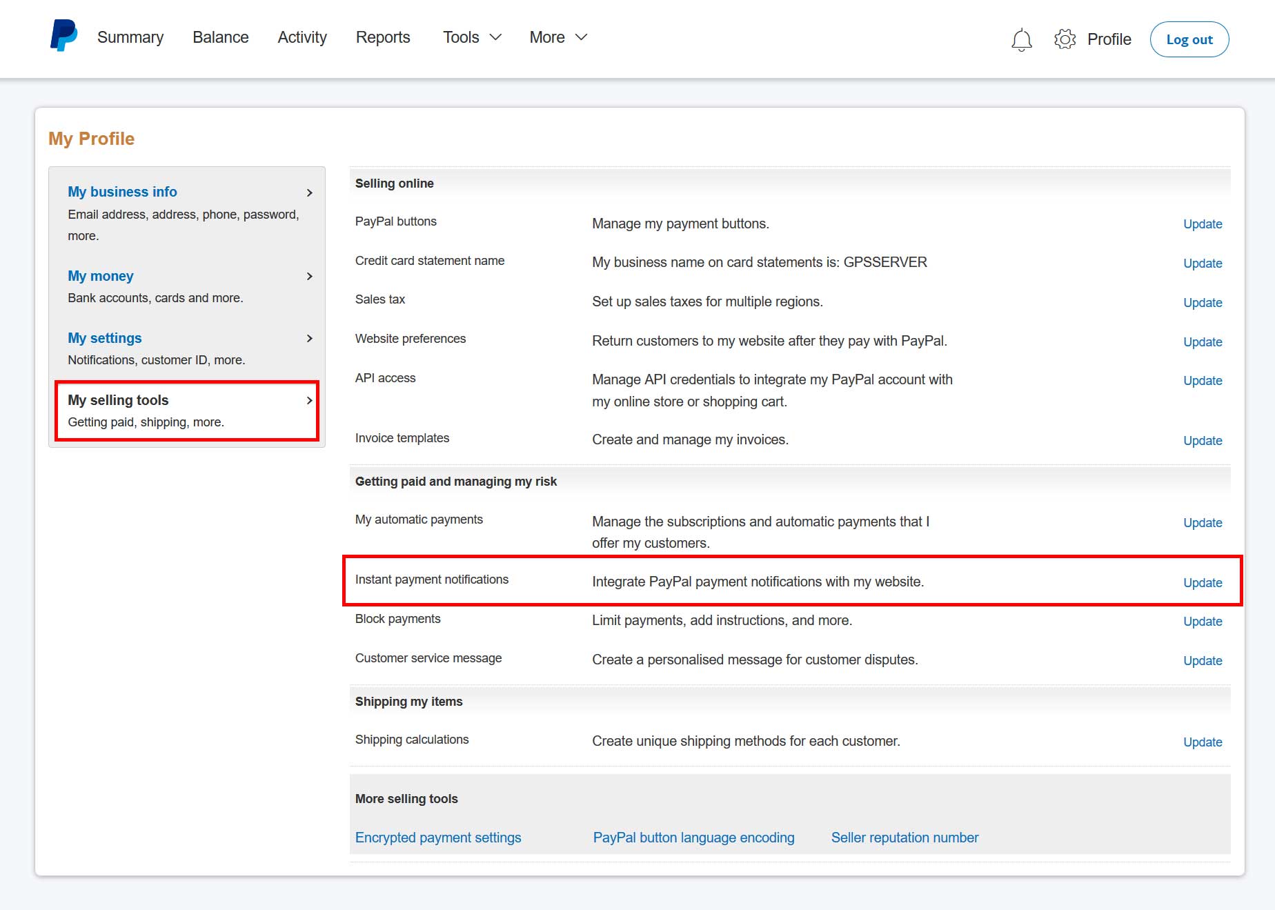Screen dimensions: 1275x910
Task: Update Shipping calculations
Action: (1203, 742)
